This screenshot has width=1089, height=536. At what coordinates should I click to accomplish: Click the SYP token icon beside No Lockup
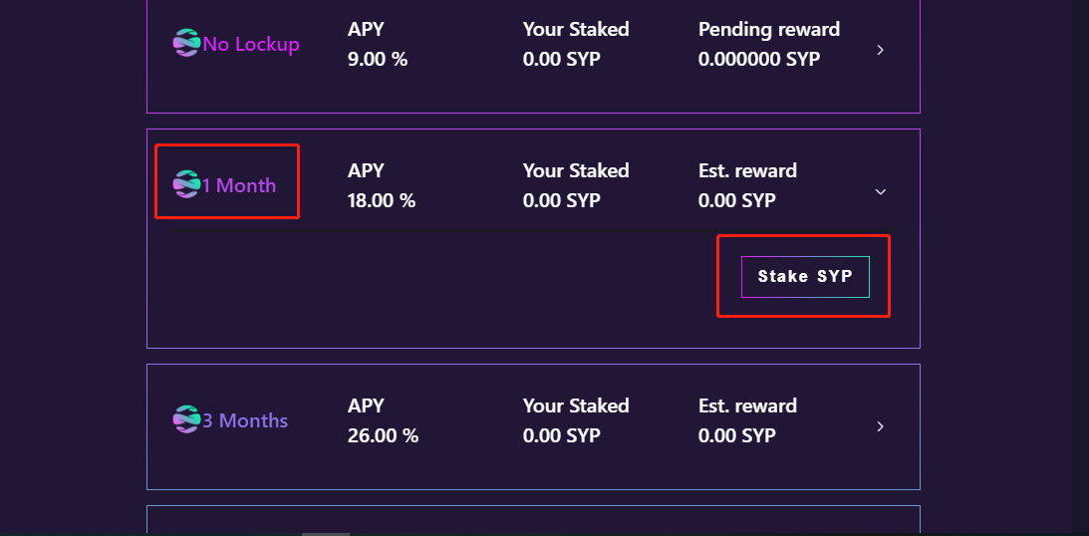click(x=186, y=43)
